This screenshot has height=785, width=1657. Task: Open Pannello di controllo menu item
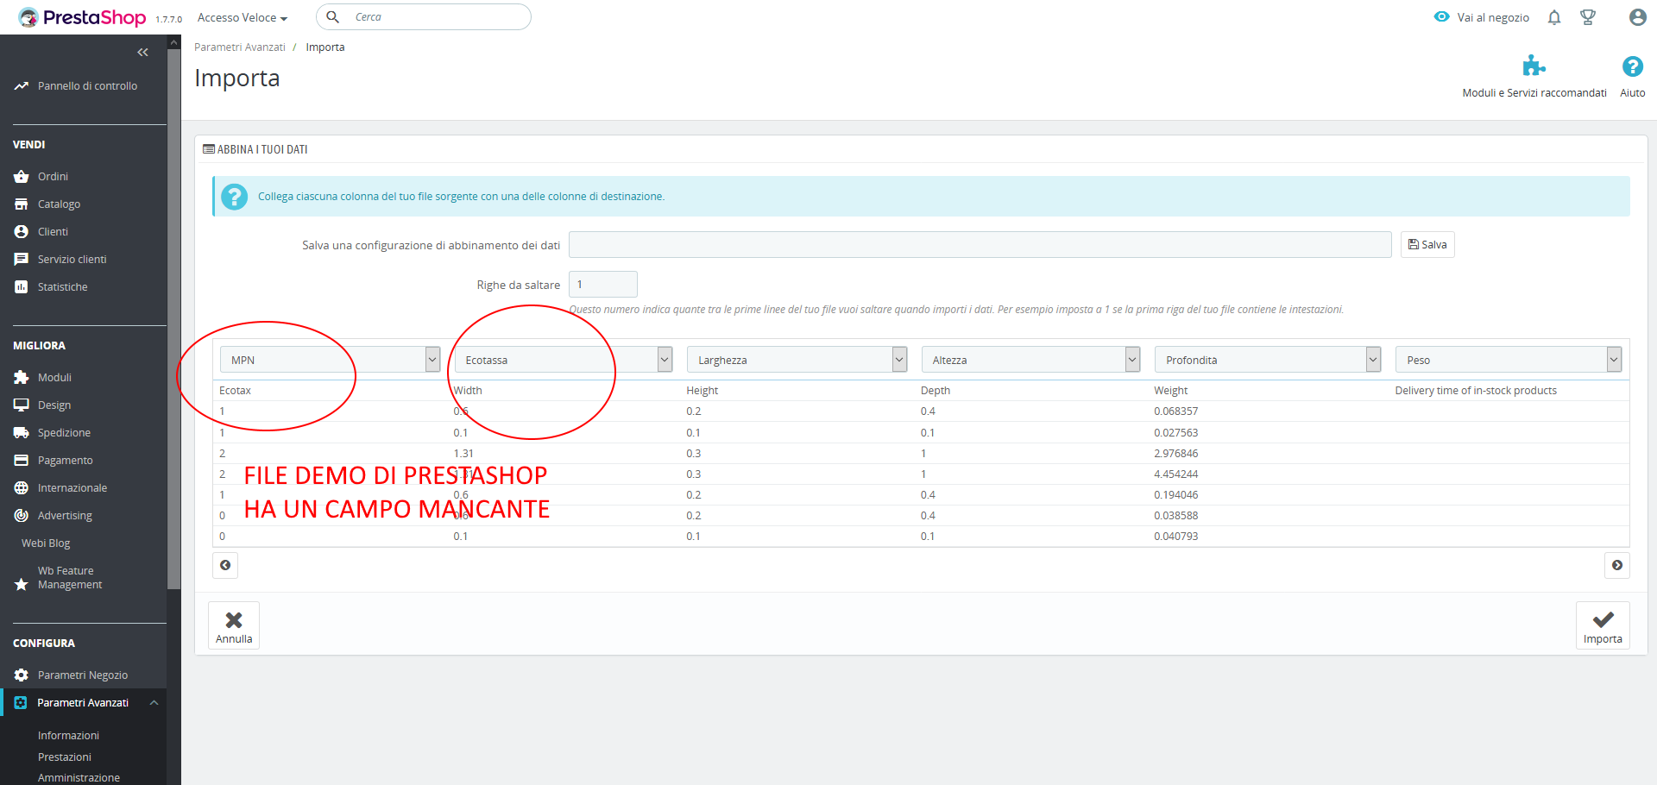[87, 86]
